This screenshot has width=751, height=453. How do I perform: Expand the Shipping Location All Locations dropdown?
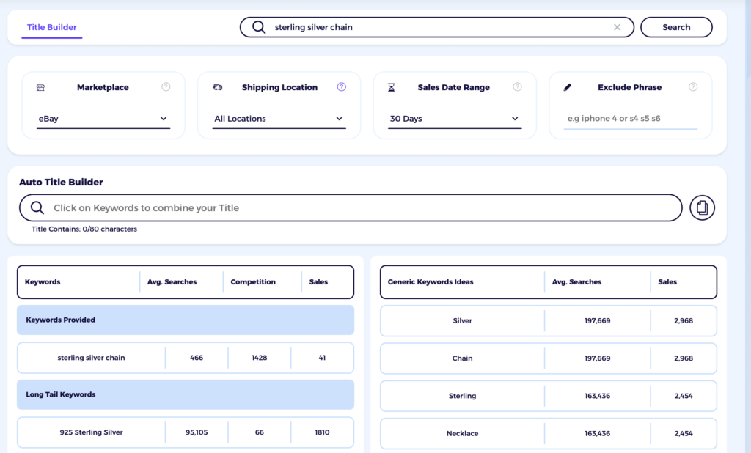tap(279, 119)
